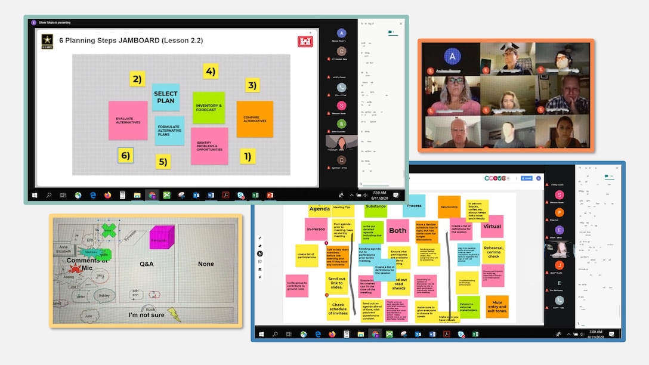Open Outlook from the top window taskbar
649x365 pixels.
tap(196, 196)
